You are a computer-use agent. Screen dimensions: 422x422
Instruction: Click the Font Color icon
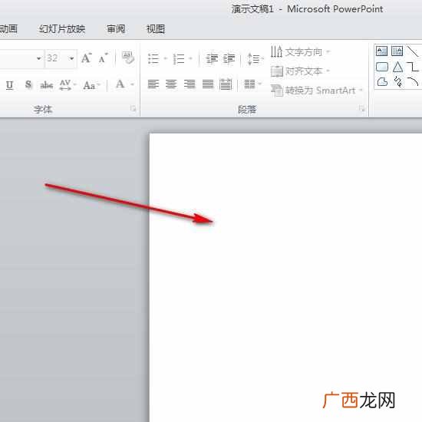(x=120, y=84)
